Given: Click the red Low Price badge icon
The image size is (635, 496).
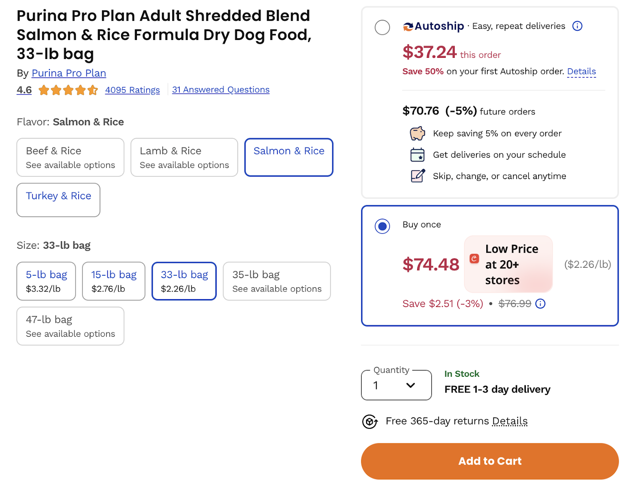Looking at the screenshot, I should (x=474, y=259).
